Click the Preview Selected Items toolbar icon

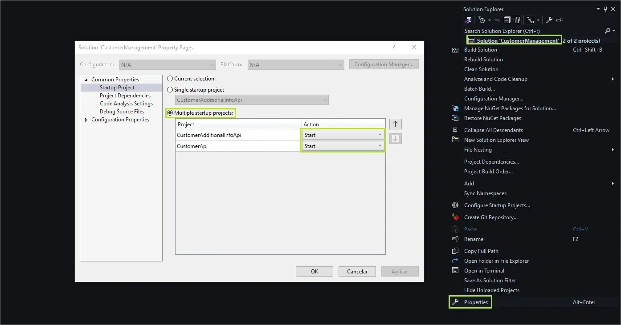click(560, 20)
